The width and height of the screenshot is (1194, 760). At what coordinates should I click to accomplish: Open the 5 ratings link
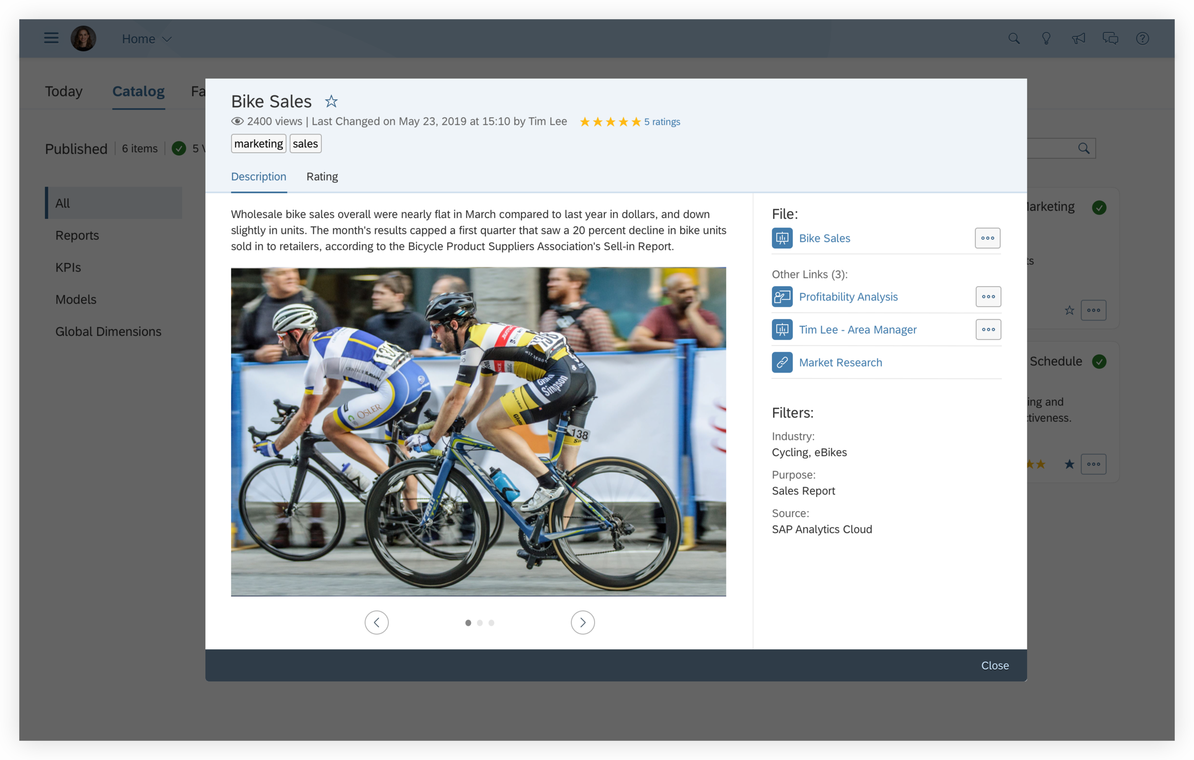[661, 122]
